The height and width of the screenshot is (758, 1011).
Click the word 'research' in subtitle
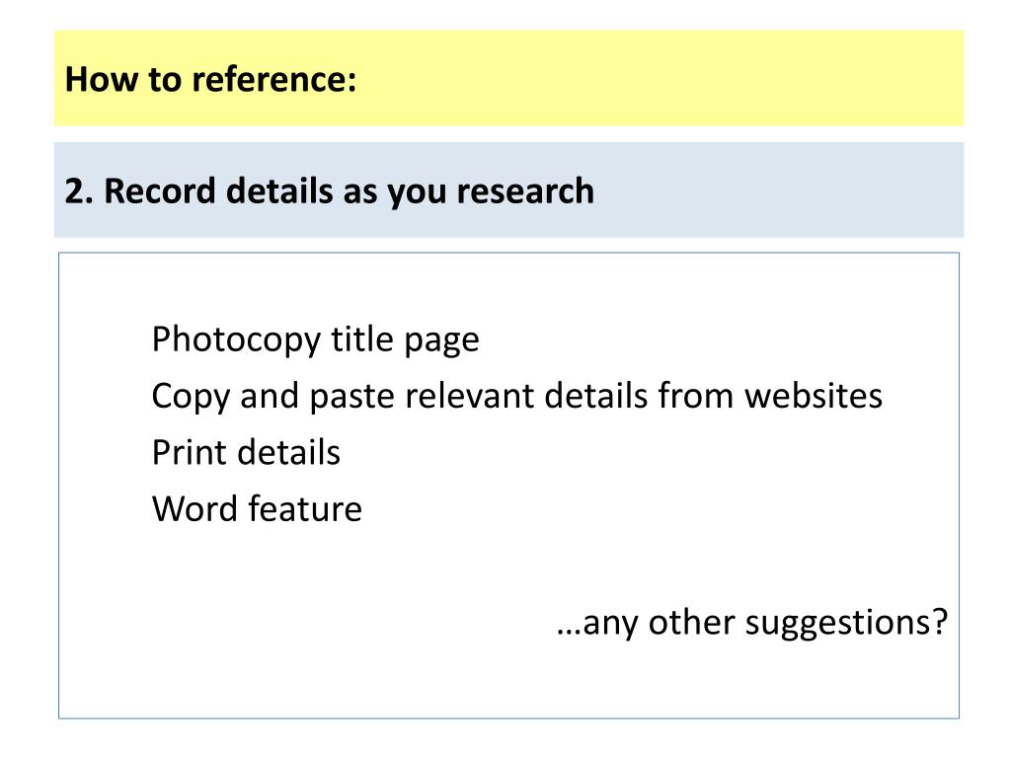pyautogui.click(x=525, y=191)
